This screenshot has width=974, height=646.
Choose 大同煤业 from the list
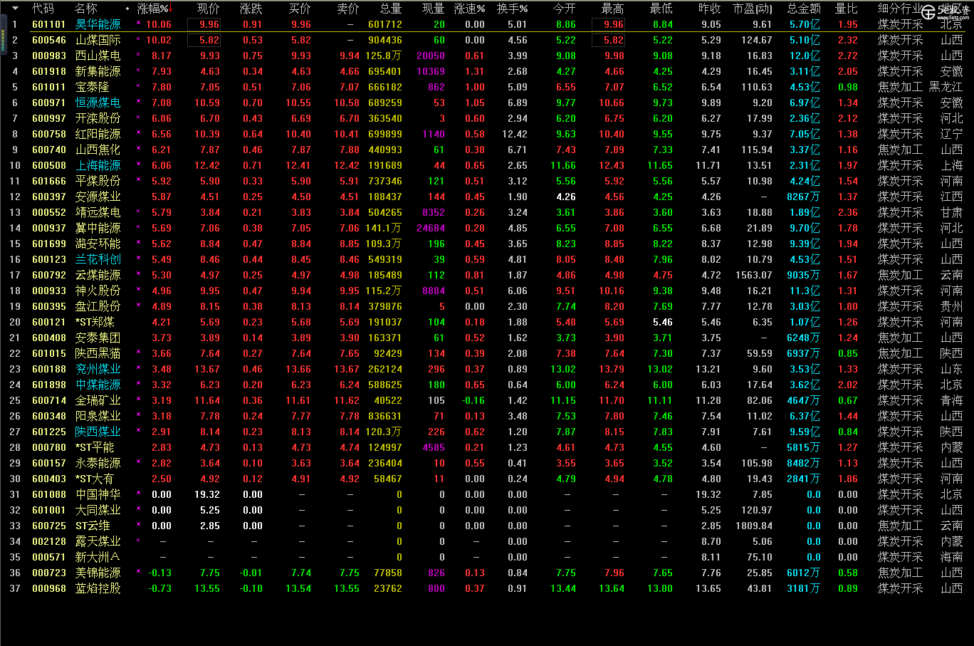point(98,510)
